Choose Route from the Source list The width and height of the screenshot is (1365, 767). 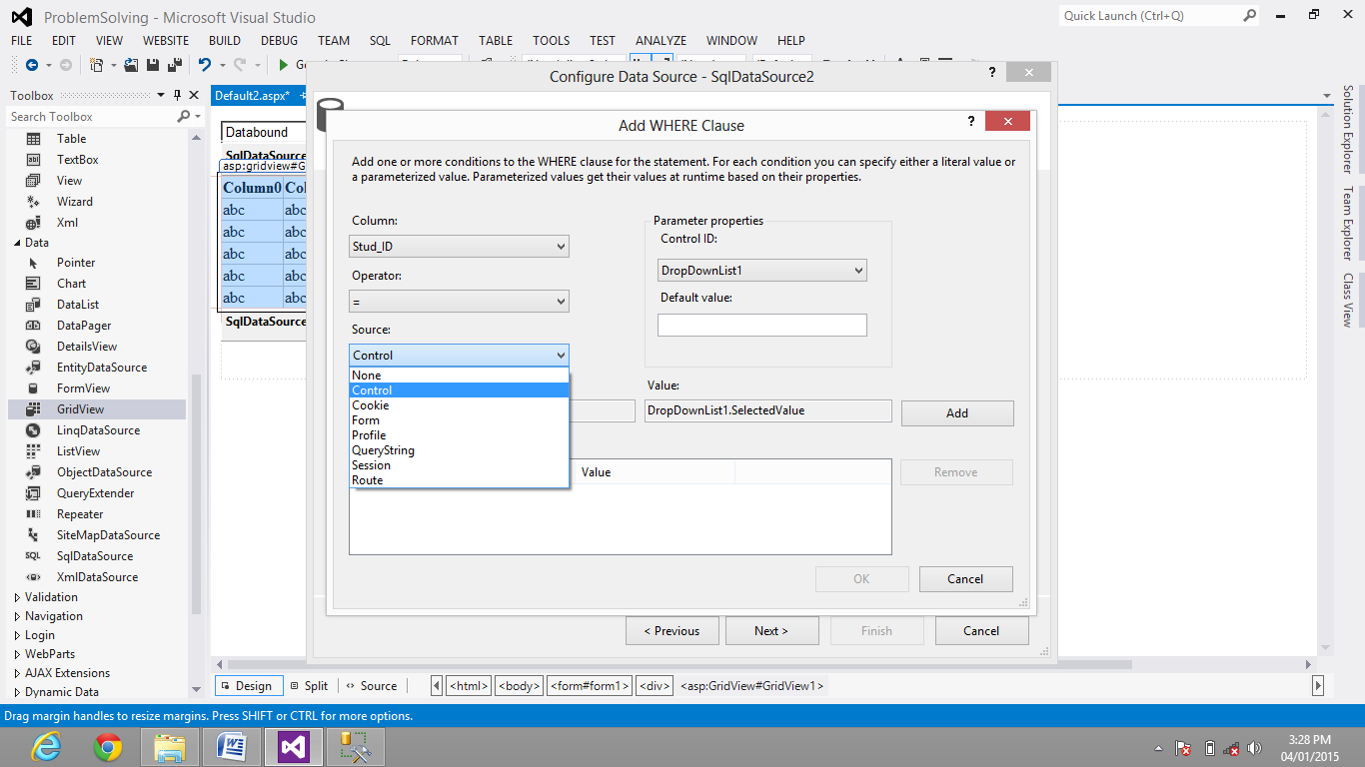tap(459, 480)
